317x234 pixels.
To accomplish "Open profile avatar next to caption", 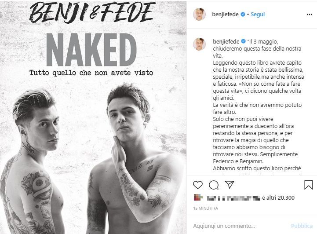I will click(199, 44).
